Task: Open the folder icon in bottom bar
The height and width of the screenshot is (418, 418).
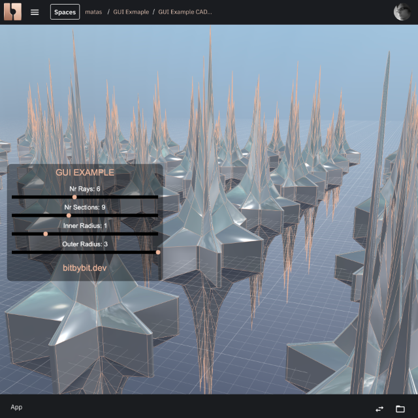Action: click(400, 409)
